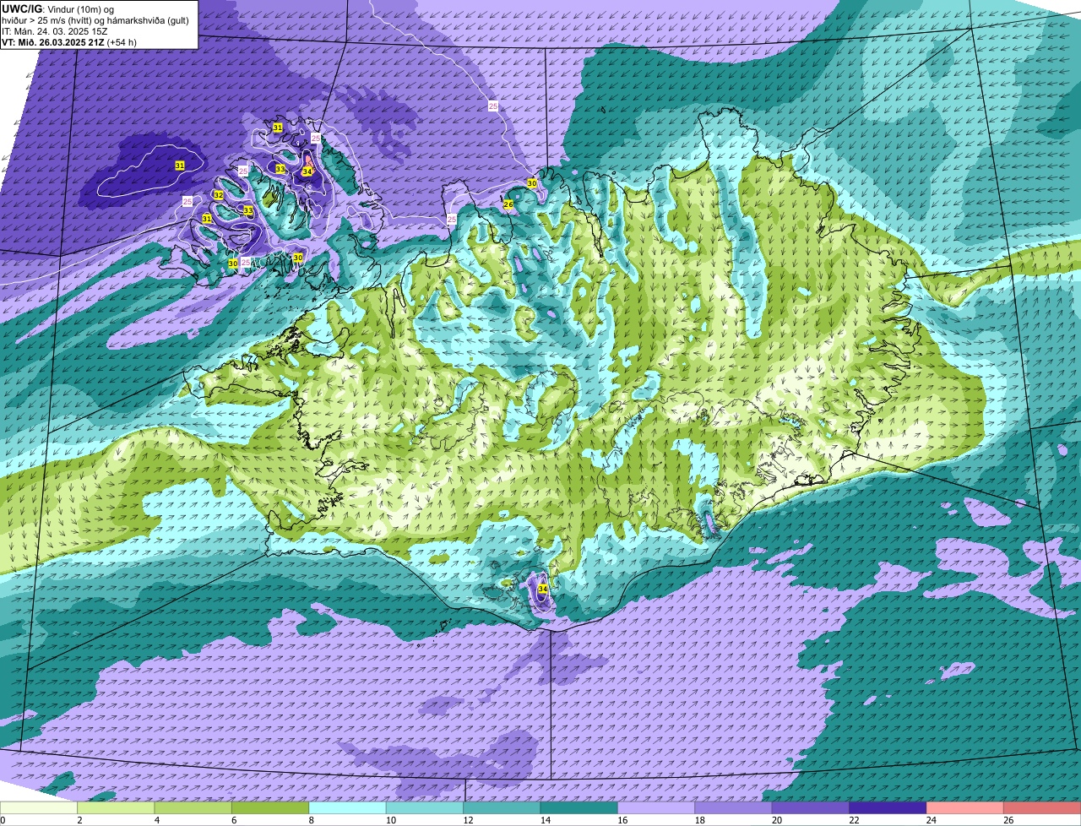Image resolution: width=1081 pixels, height=826 pixels.
Task: Click the 24–26 m/s pink legend swatch
Action: (965, 807)
